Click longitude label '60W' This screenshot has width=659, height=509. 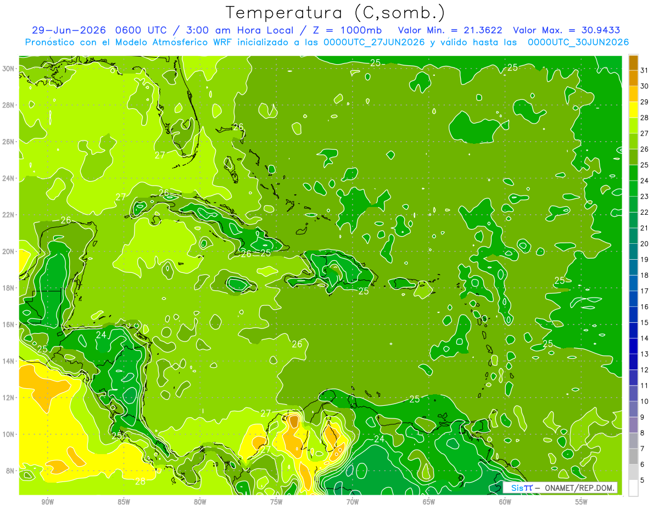point(505,502)
